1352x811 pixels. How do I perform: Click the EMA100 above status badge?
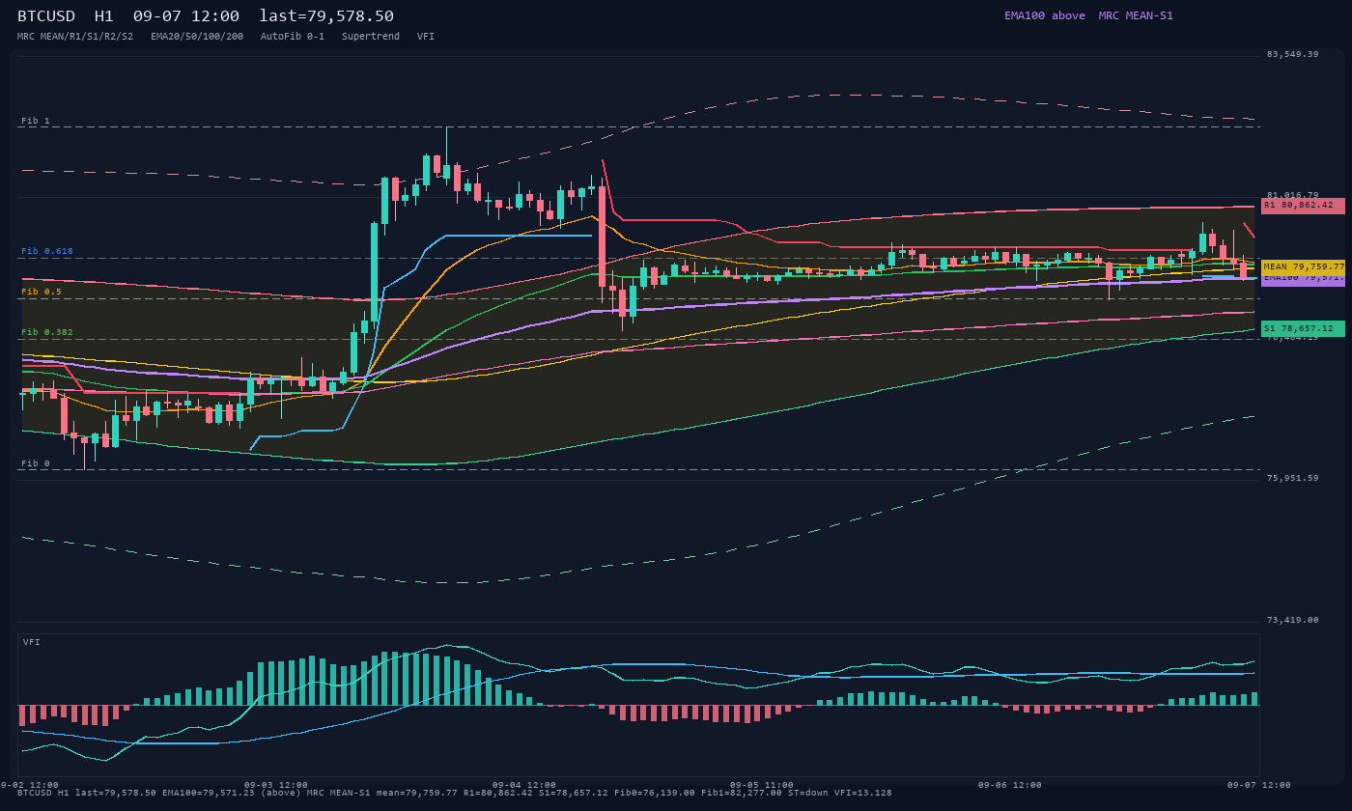click(x=1045, y=15)
